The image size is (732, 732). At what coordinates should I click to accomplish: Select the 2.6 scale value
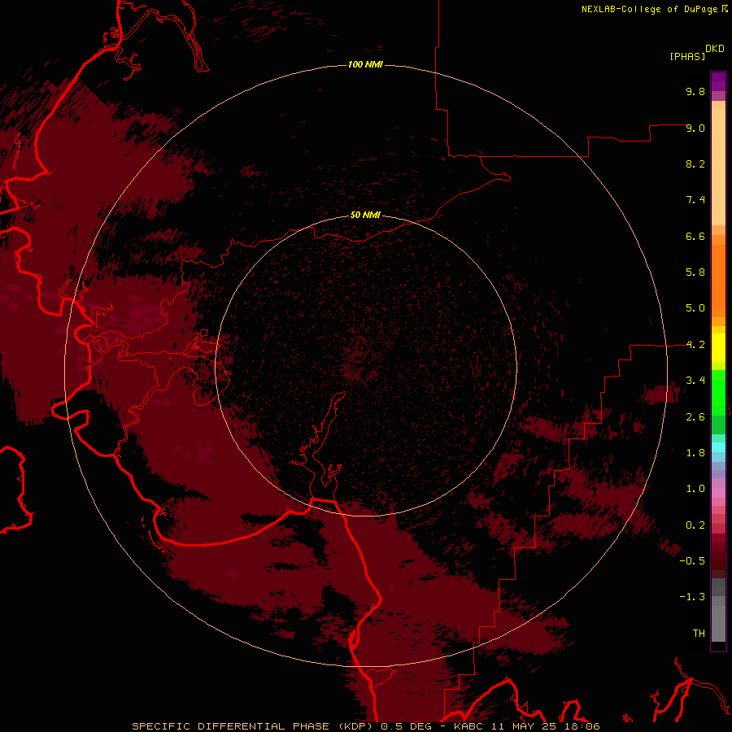695,417
